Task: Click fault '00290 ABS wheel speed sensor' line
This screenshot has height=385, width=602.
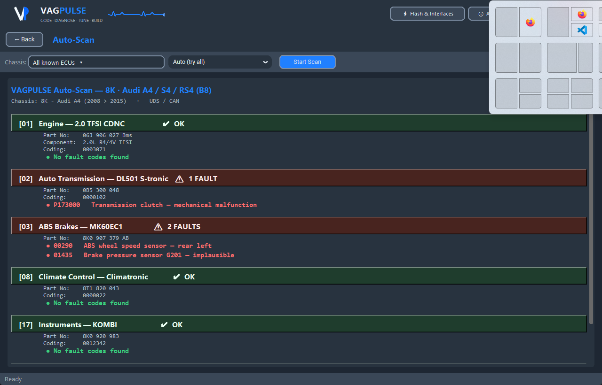Action: point(129,246)
